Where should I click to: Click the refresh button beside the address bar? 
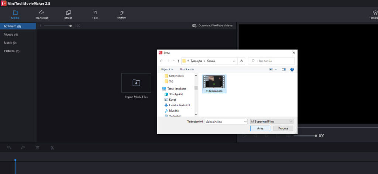pyautogui.click(x=241, y=61)
